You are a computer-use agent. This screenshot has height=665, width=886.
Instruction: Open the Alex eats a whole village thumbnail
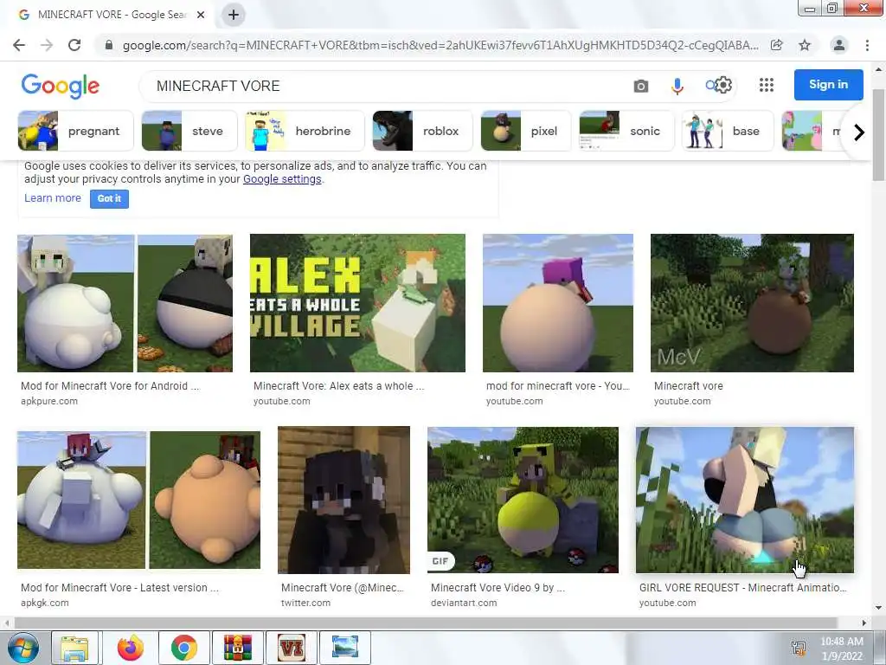click(357, 303)
